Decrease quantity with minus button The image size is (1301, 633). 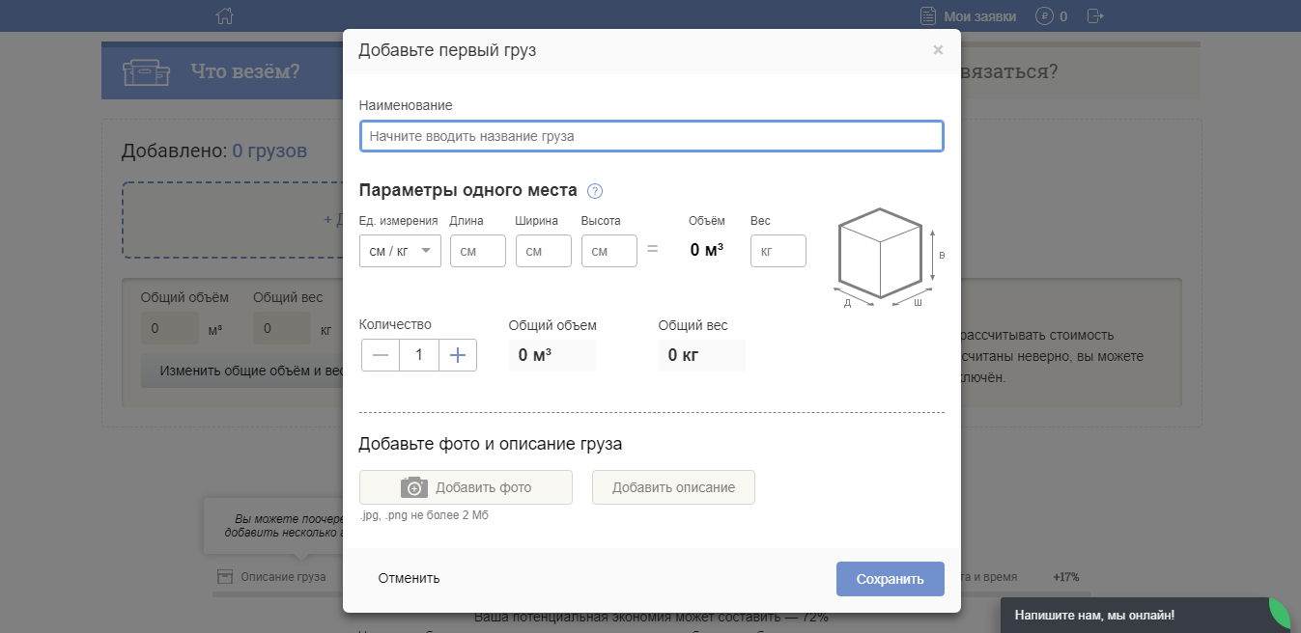coord(381,355)
